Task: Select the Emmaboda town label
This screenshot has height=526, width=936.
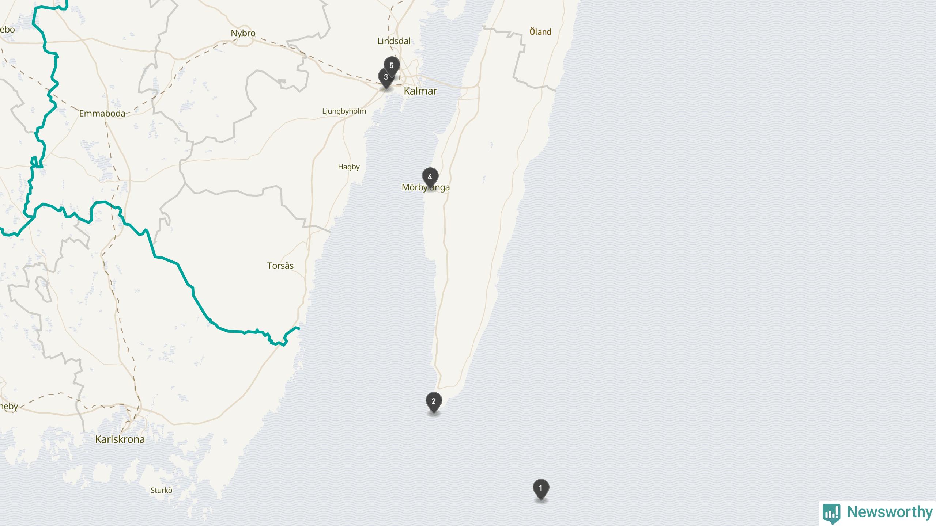Action: (x=102, y=114)
